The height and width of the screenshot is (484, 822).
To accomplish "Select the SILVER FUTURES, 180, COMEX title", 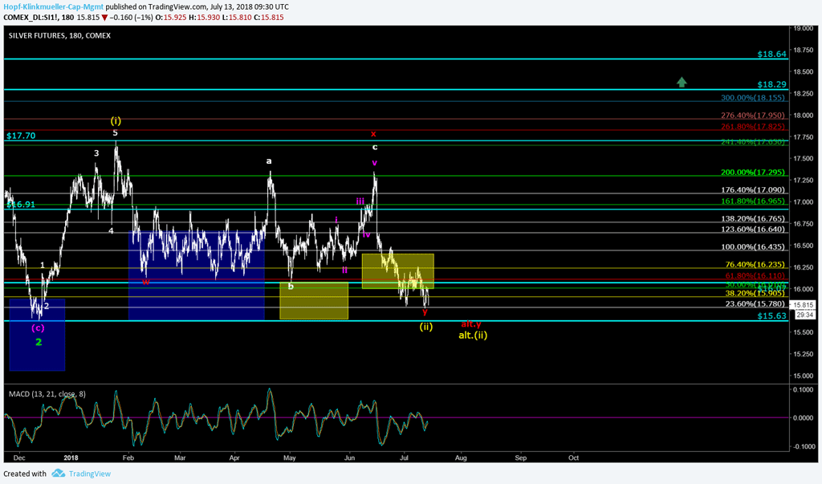I will pyautogui.click(x=59, y=35).
